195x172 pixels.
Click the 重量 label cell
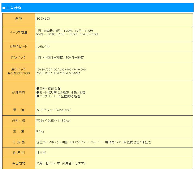click(19, 131)
